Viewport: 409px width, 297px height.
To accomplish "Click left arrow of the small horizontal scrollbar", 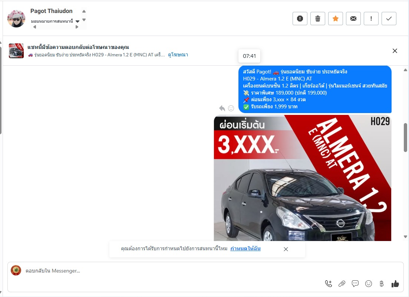I will (35, 27).
